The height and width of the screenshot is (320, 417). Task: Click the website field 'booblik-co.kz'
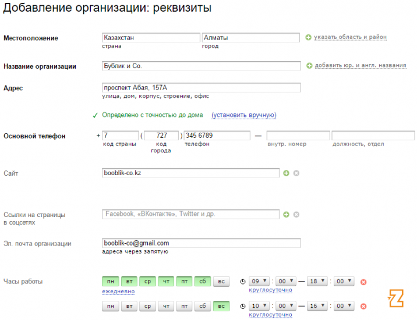pos(190,173)
